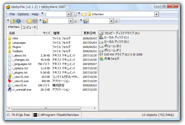
Task: Close the address toolbar with its small x
Action: pos(79,13)
